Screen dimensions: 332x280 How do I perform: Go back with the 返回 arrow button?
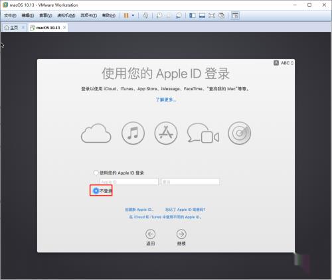[x=150, y=234]
